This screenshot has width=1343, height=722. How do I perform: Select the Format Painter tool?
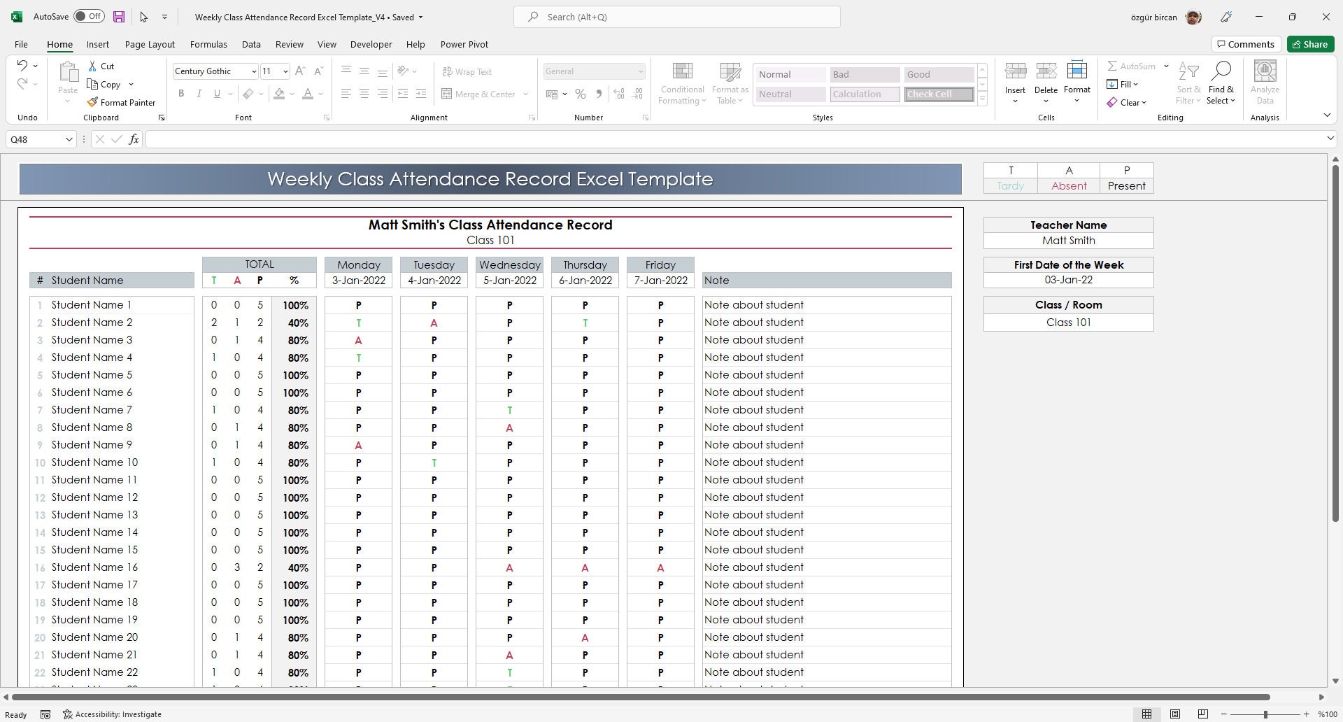tap(122, 102)
